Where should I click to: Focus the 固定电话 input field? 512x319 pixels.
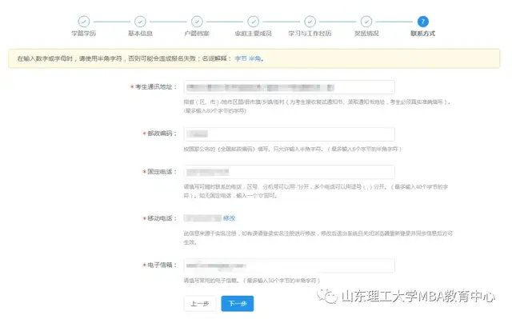[290, 172]
